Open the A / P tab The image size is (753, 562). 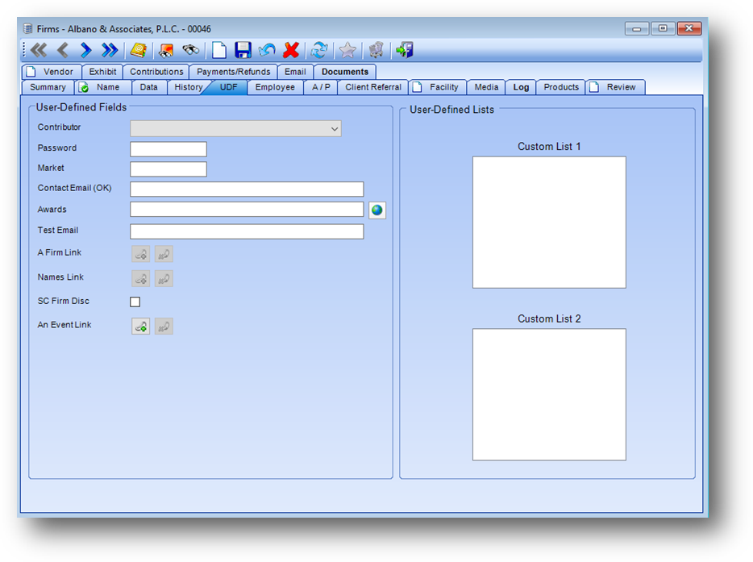[x=321, y=87]
